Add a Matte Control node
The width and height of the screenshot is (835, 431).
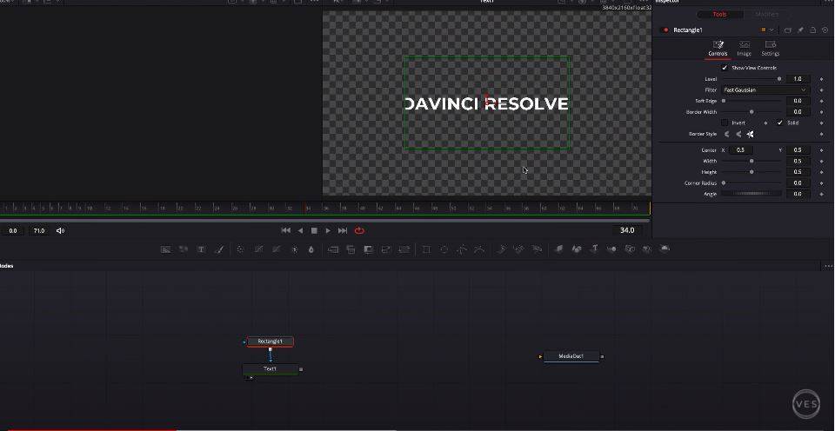point(369,249)
